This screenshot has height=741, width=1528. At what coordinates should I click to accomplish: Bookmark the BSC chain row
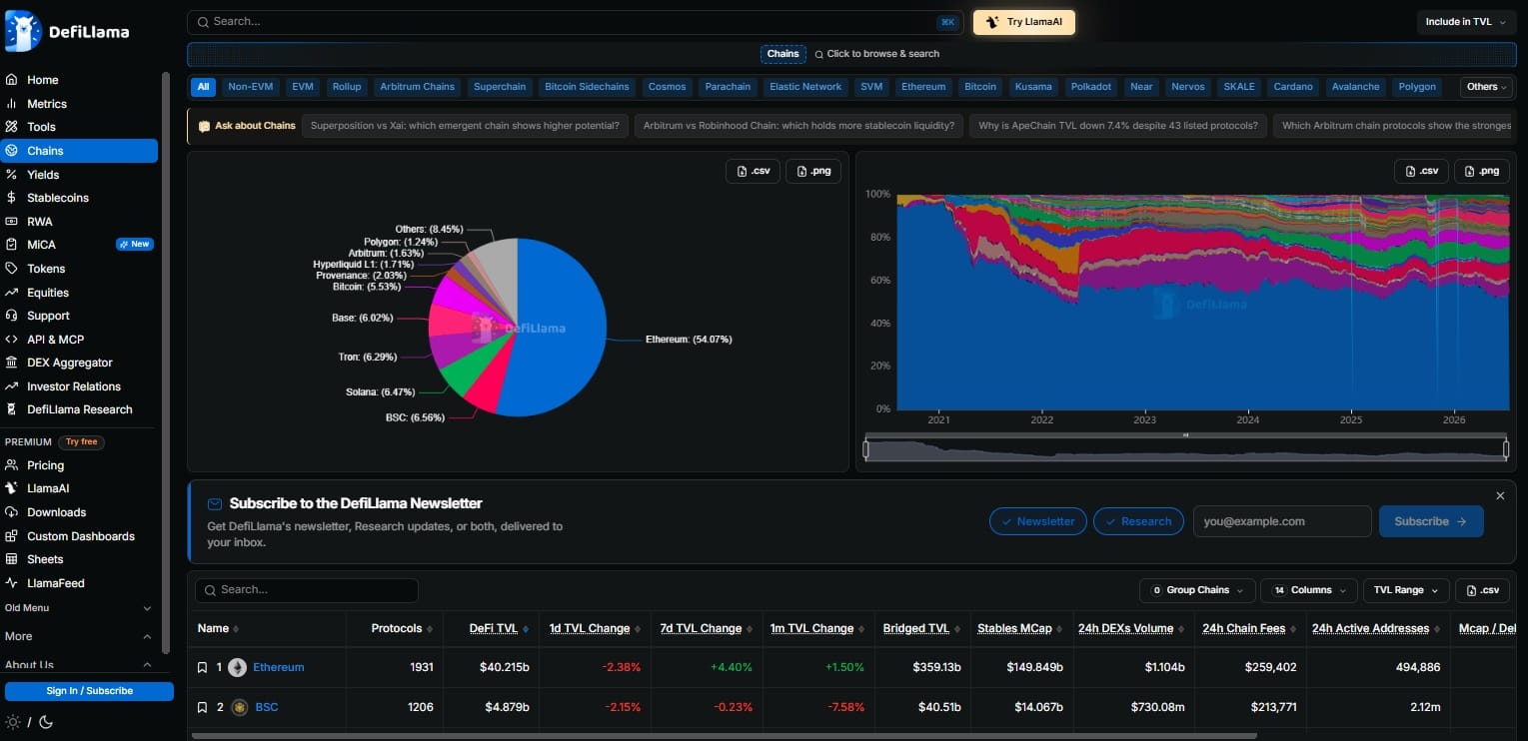click(203, 707)
